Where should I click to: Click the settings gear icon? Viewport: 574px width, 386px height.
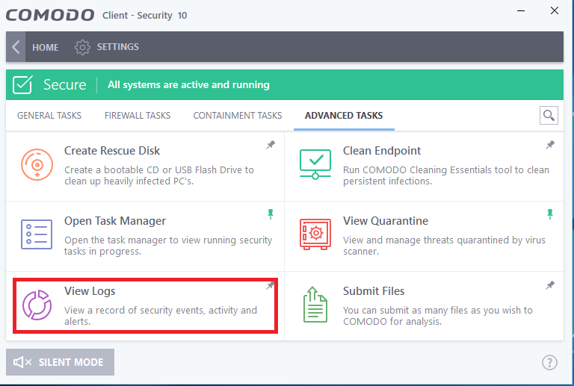tap(82, 47)
